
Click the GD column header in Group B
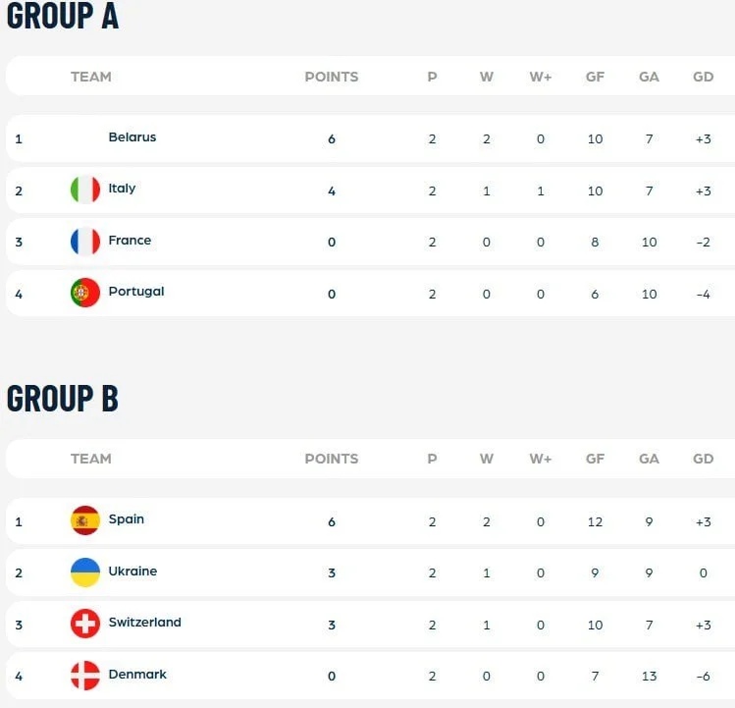coord(704,459)
